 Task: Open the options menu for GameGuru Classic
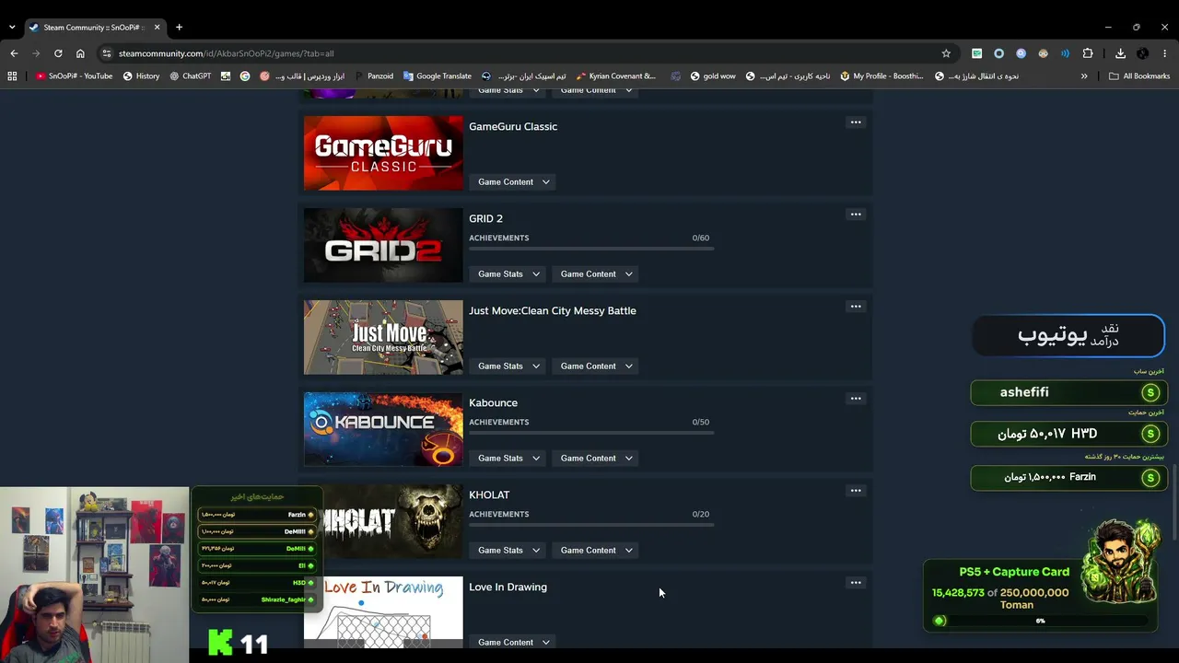point(856,122)
